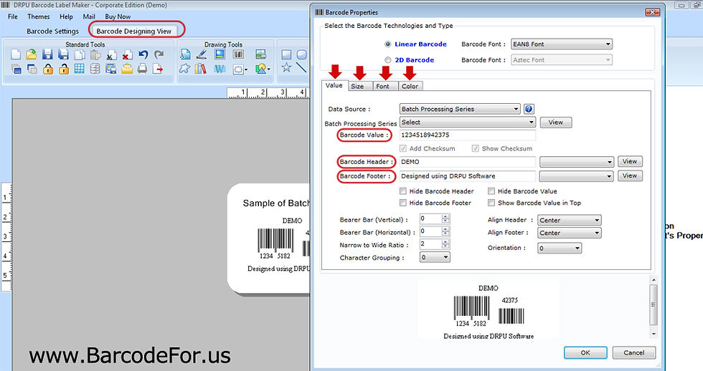This screenshot has height=371, width=703.
Task: Click the barcode preview vertical scrollbar
Action: pos(654,307)
